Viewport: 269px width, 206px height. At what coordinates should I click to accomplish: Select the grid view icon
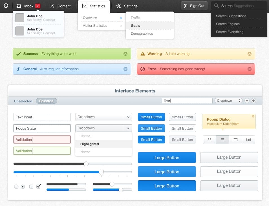209,139
